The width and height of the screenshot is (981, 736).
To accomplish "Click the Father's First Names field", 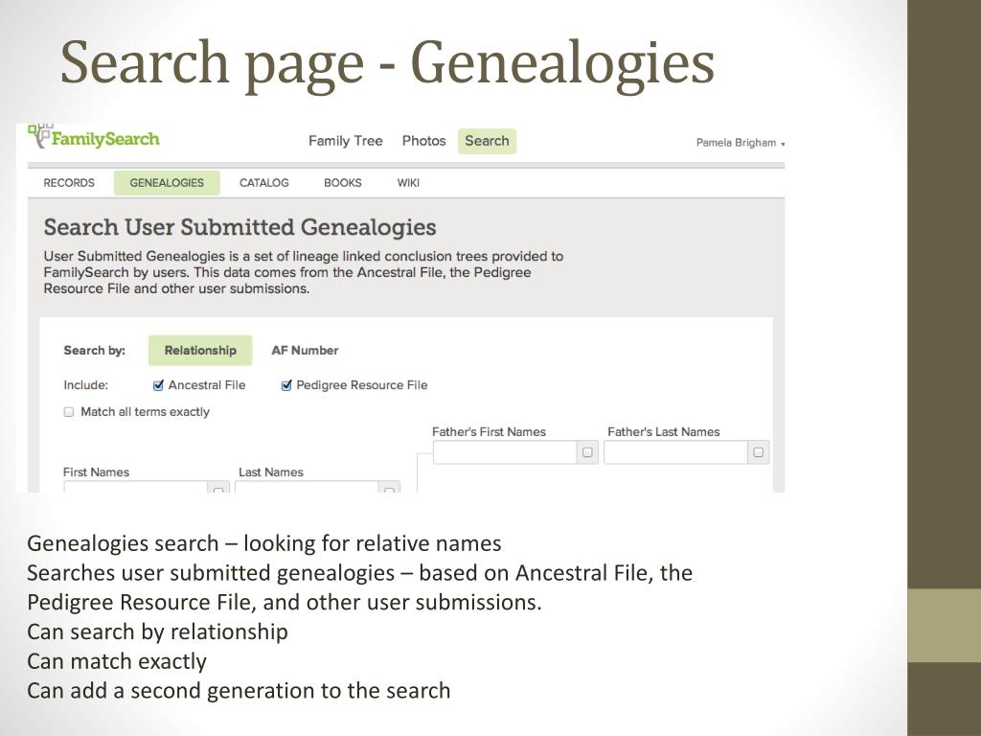I will click(x=505, y=452).
